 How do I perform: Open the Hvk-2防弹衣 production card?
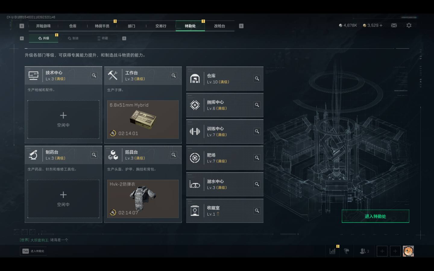pyautogui.click(x=143, y=199)
